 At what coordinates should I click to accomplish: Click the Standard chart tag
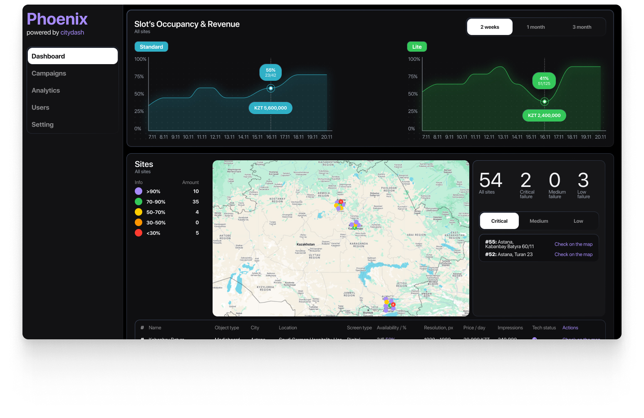pos(151,47)
